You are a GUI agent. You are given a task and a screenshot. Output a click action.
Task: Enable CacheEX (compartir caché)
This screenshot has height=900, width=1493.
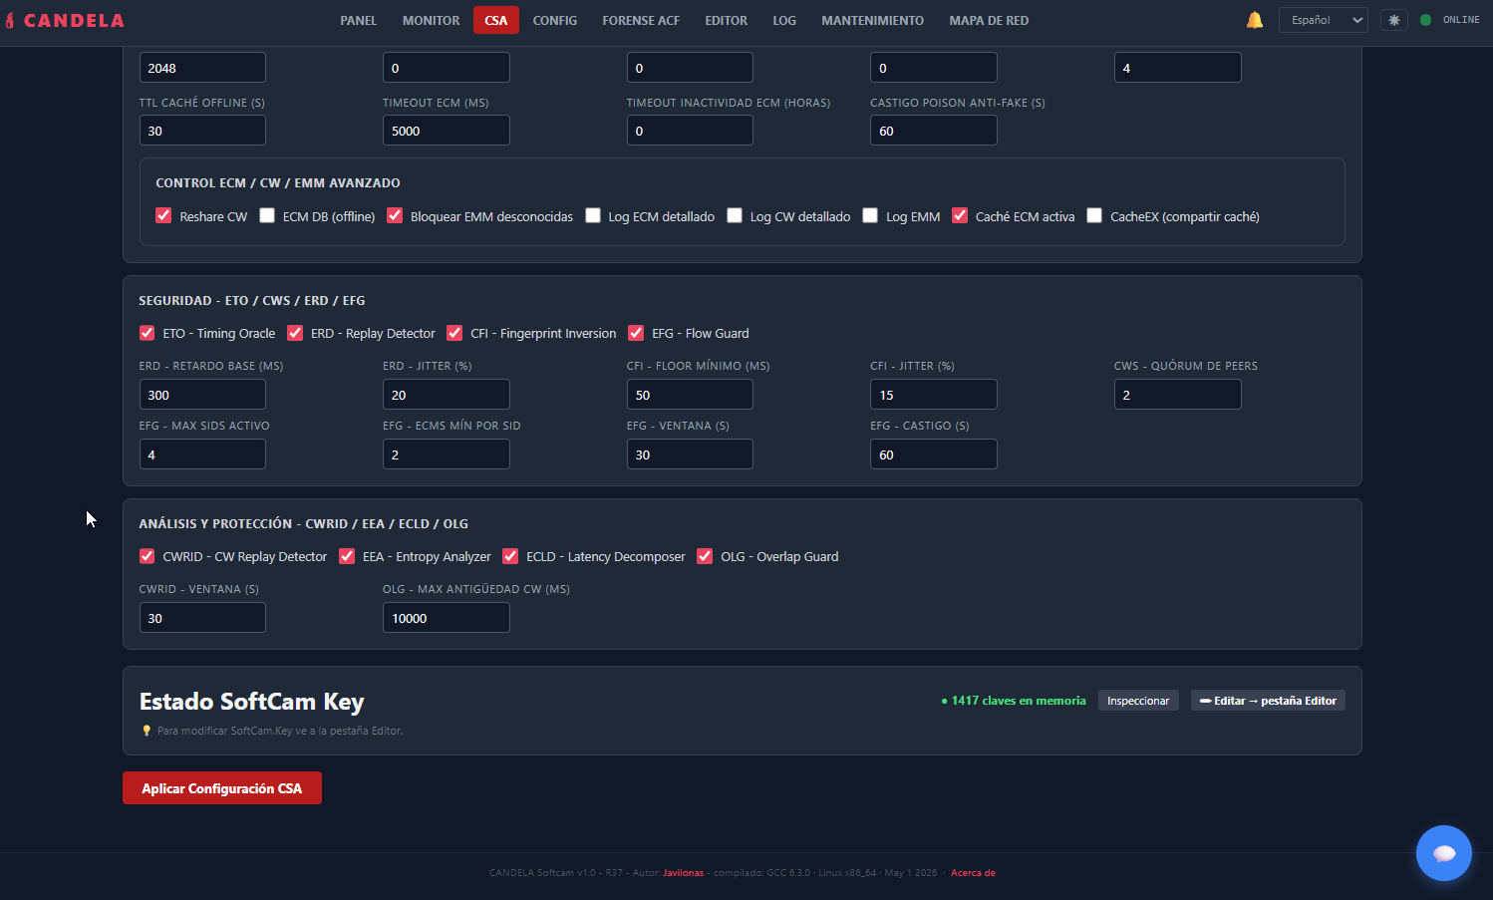point(1094,215)
